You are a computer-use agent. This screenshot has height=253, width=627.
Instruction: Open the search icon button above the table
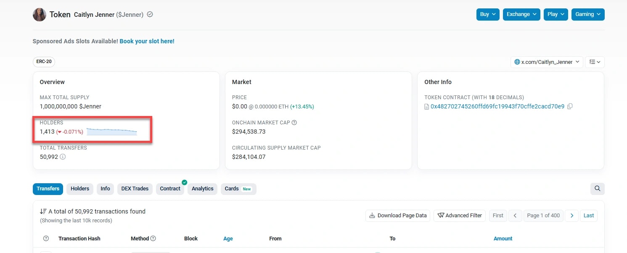tap(597, 189)
